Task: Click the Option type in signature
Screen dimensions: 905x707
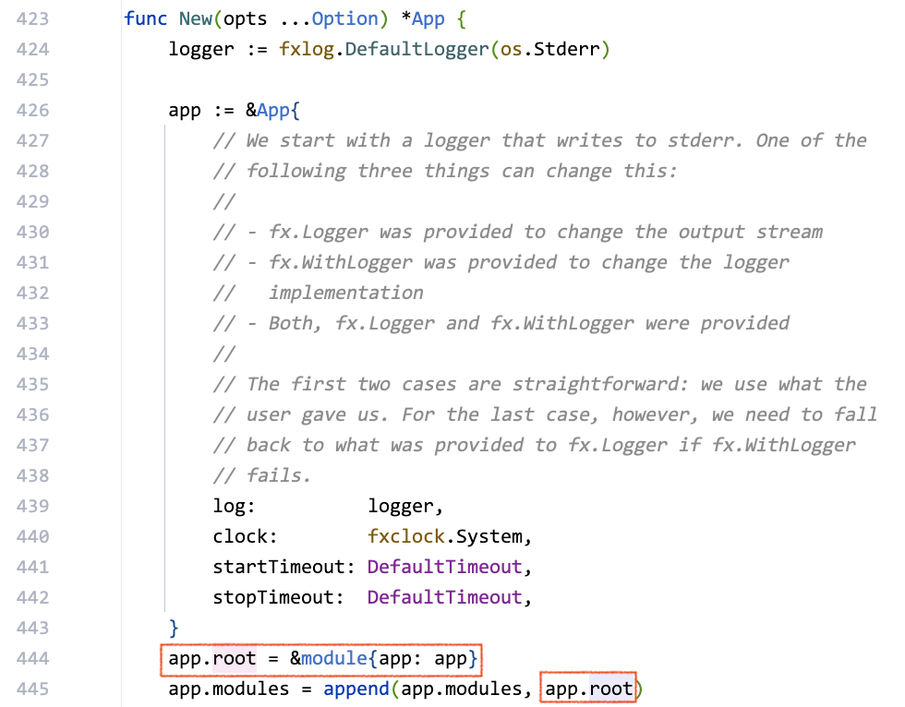Action: [x=344, y=19]
